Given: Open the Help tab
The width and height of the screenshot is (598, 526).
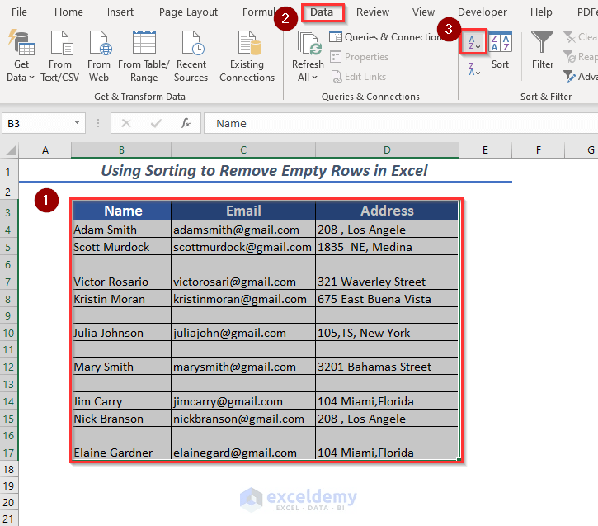Looking at the screenshot, I should pyautogui.click(x=541, y=12).
